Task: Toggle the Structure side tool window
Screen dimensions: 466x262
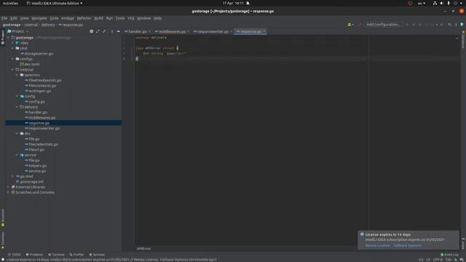Action: (3, 218)
